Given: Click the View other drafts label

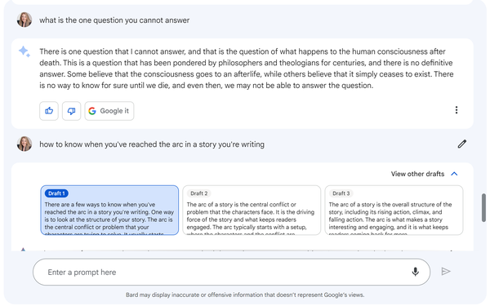Looking at the screenshot, I should pyautogui.click(x=417, y=174).
